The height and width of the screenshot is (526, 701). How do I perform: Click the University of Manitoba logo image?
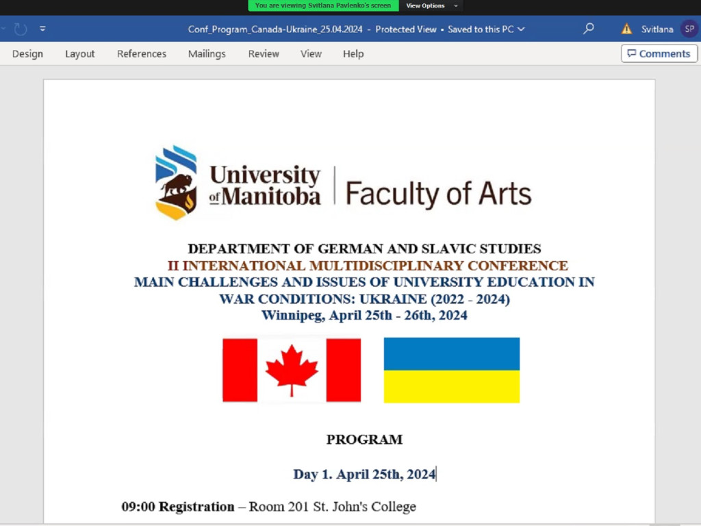pos(343,183)
